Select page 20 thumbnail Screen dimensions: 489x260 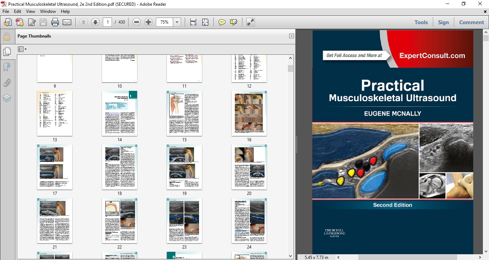249,167
